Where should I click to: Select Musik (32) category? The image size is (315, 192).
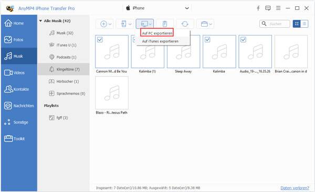click(x=64, y=33)
